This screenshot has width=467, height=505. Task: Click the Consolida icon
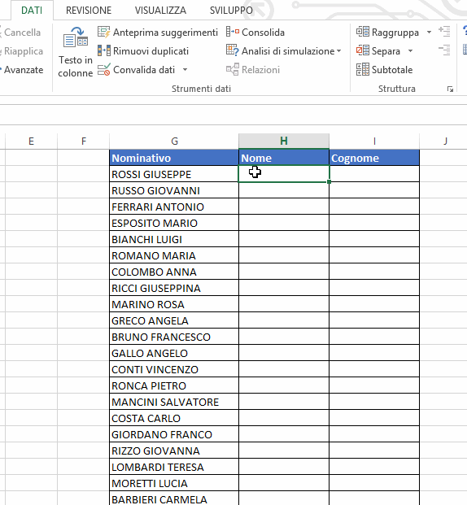point(233,33)
